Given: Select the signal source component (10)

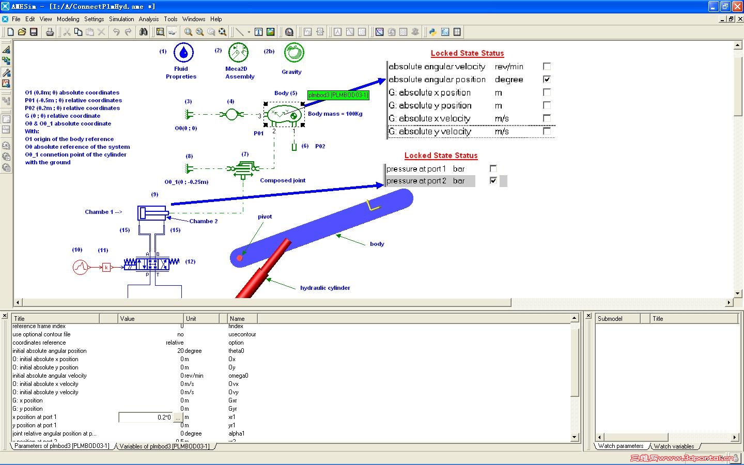Looking at the screenshot, I should click(x=80, y=267).
